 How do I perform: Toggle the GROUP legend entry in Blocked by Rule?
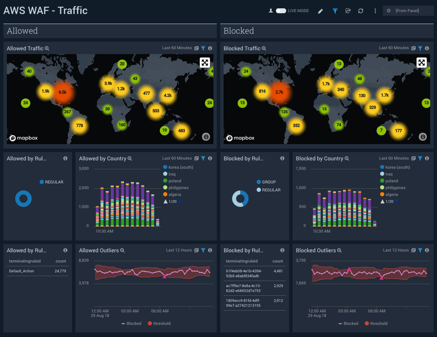coord(269,182)
